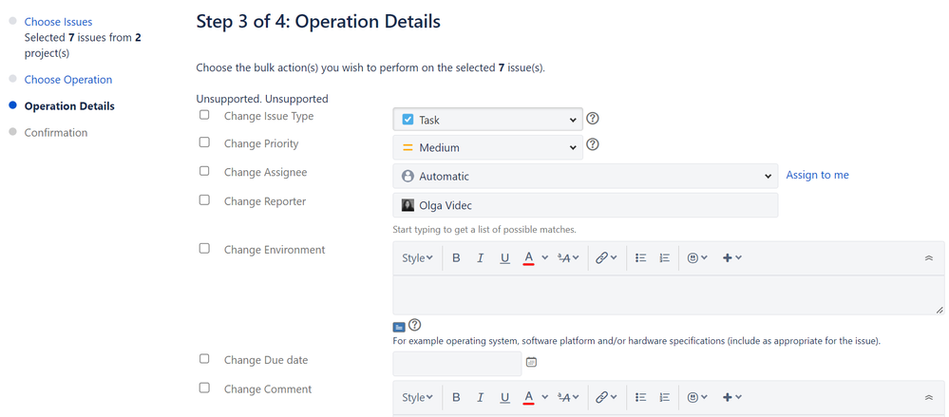Image resolution: width=949 pixels, height=417 pixels.
Task: Insert numbered list in Comment editor
Action: tap(665, 397)
